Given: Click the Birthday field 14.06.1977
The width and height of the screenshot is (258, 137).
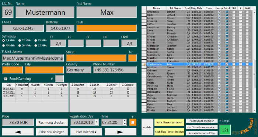Looking at the screenshot, I should coord(60,28).
